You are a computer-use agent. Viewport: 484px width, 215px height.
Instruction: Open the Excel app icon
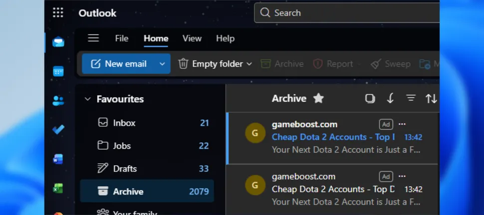pyautogui.click(x=58, y=188)
